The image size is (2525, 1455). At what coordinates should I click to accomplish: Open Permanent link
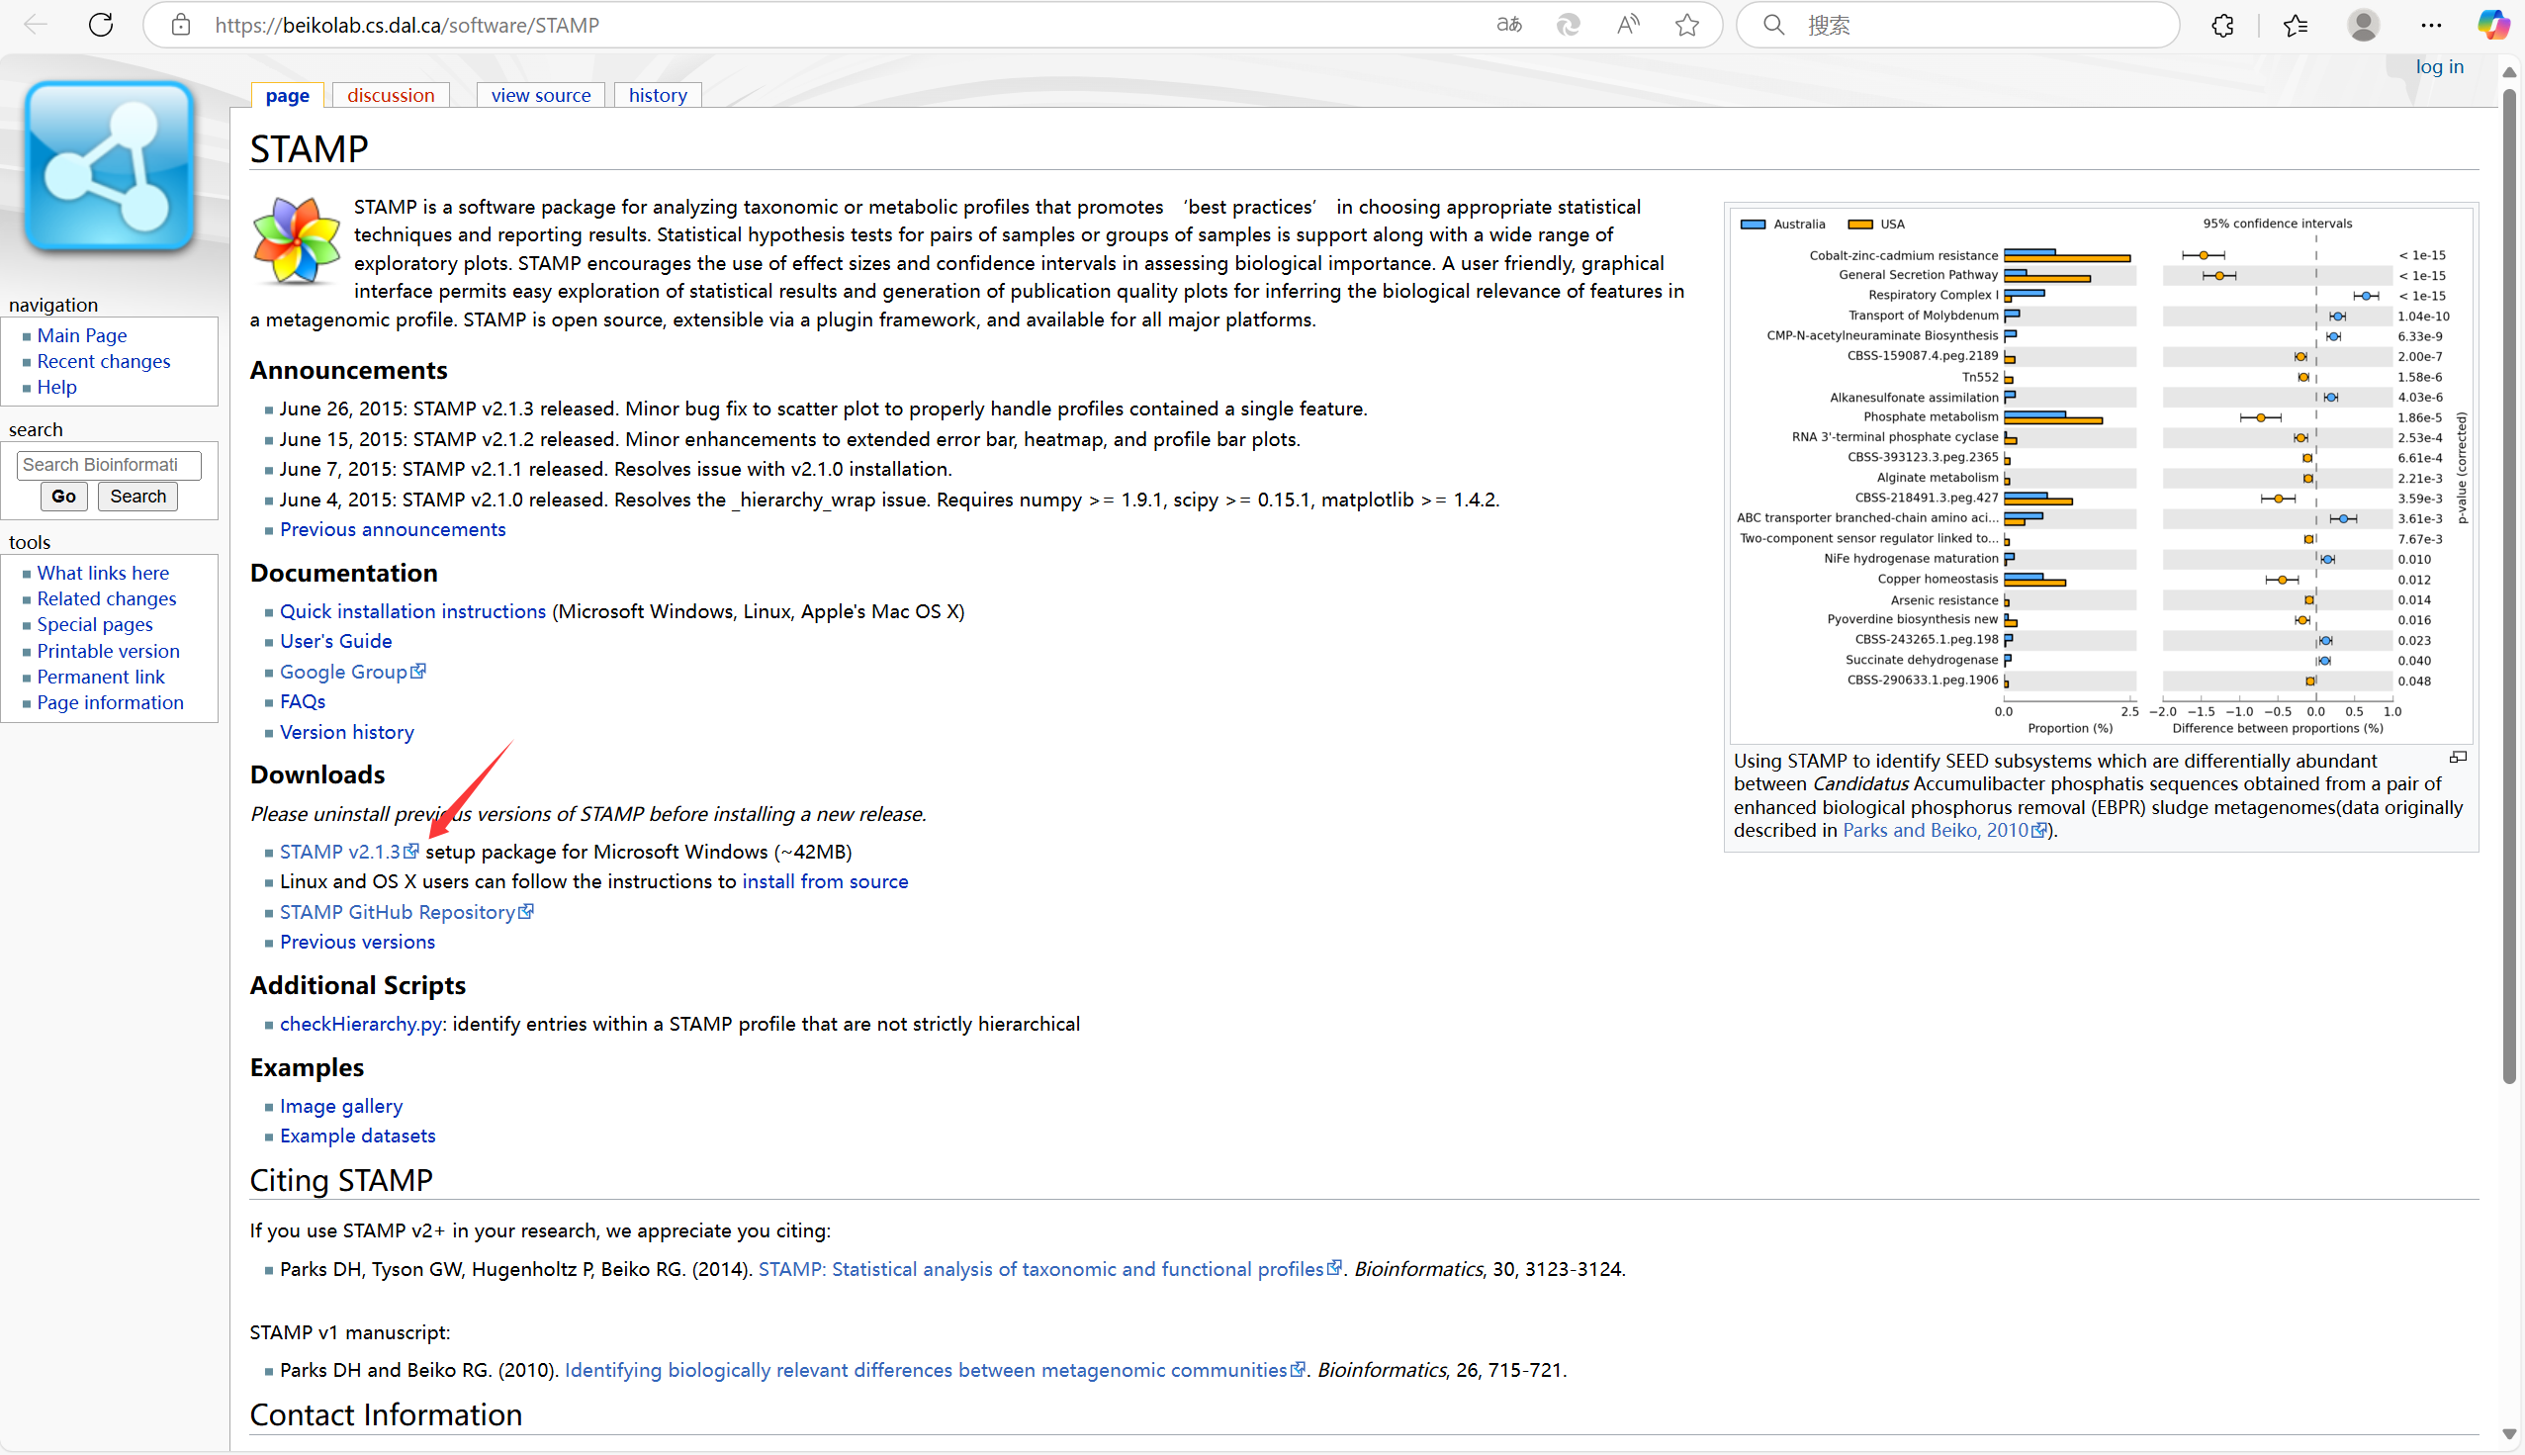pos(101,678)
